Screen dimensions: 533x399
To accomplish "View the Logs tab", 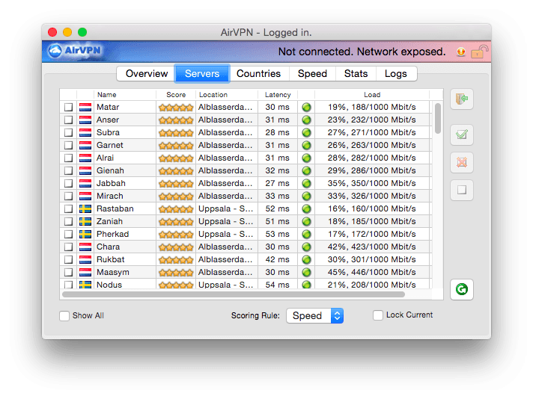I will 396,74.
